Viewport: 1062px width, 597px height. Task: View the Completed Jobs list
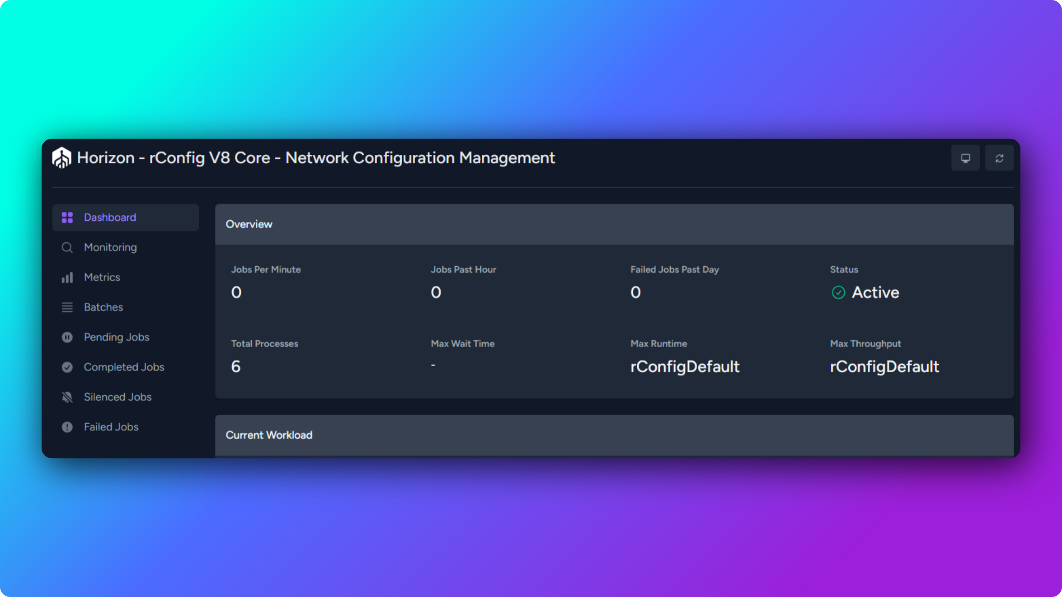click(x=126, y=367)
